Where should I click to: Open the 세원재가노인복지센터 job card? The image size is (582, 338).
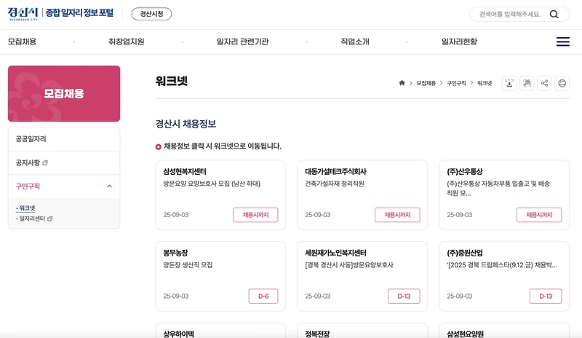(x=362, y=276)
